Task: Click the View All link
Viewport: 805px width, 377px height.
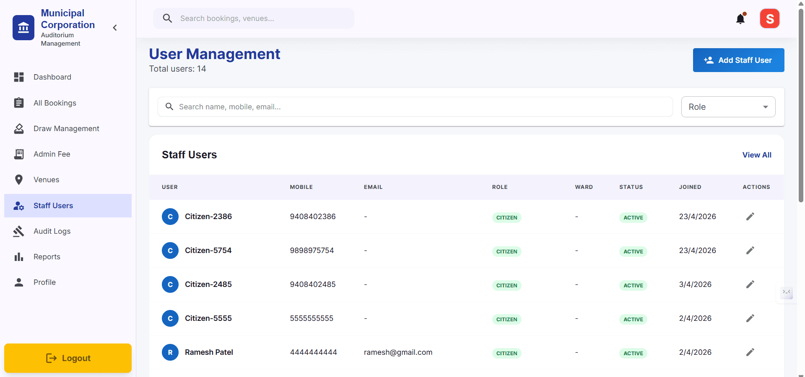Action: pos(757,155)
